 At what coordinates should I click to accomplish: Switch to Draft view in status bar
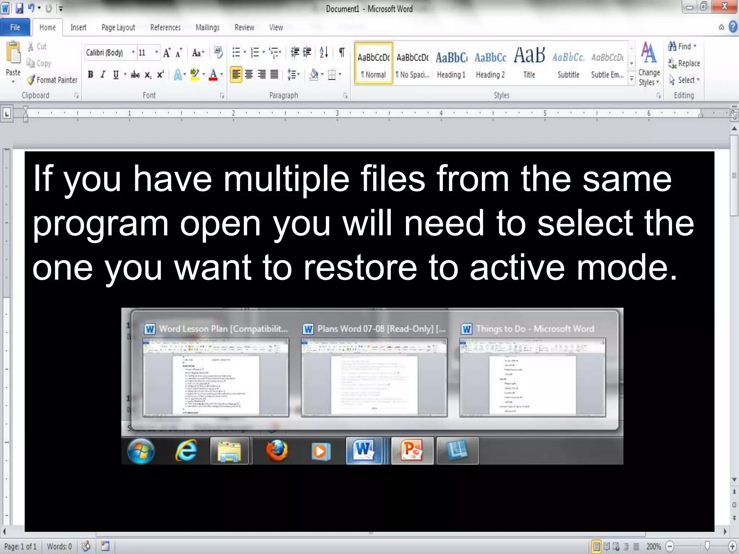click(636, 546)
